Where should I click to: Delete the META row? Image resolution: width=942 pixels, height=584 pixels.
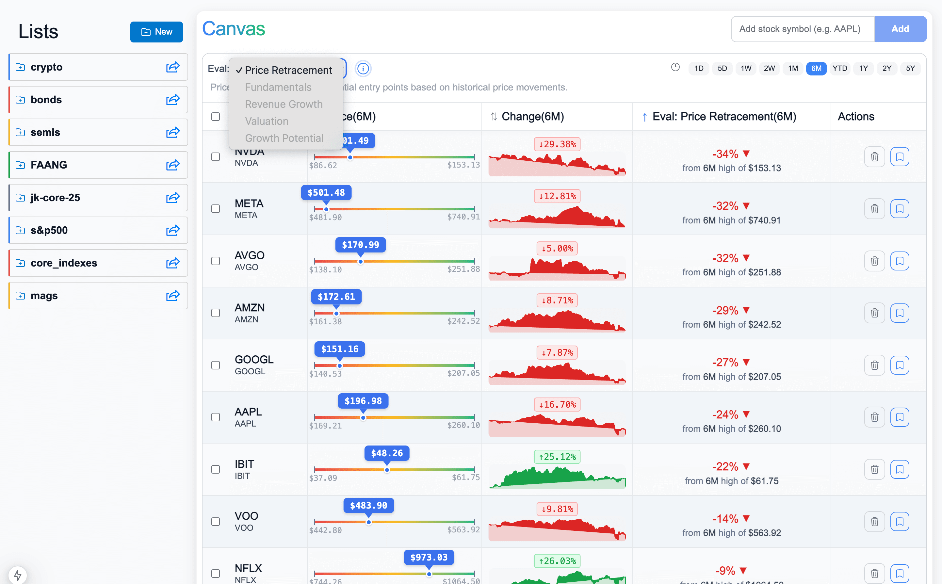(874, 209)
